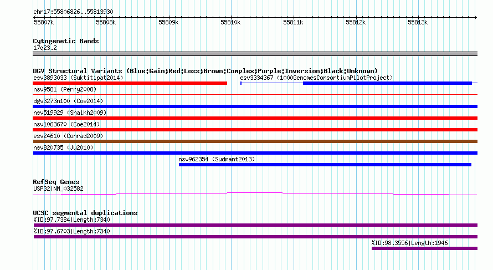Click the %ID:97.6703 segmental duplication bar

point(255,237)
